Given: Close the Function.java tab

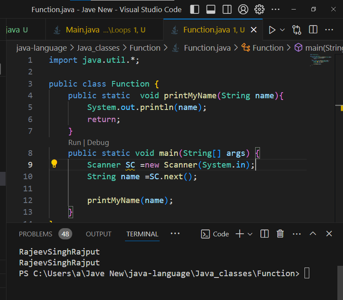Looking at the screenshot, I should [x=254, y=30].
